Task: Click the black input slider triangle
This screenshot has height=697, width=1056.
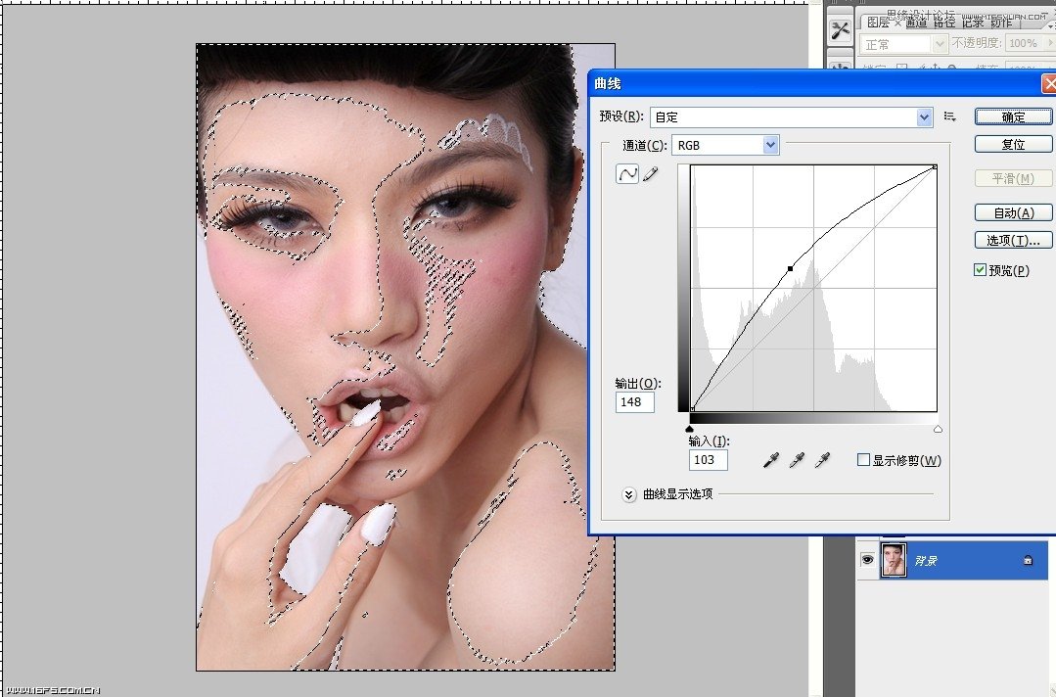Action: tap(689, 429)
